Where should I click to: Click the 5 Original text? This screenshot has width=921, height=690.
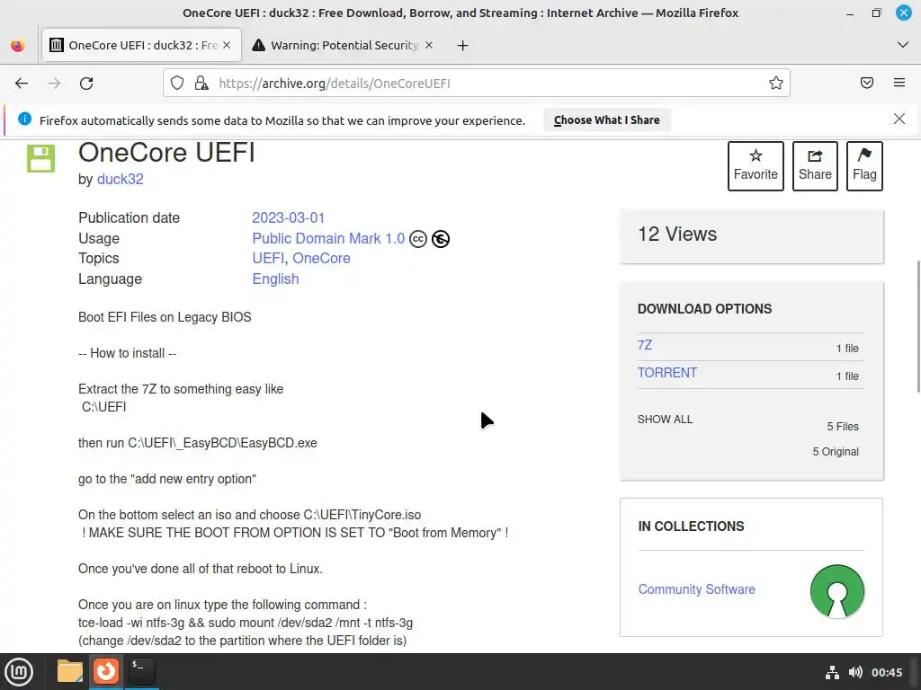pos(836,451)
